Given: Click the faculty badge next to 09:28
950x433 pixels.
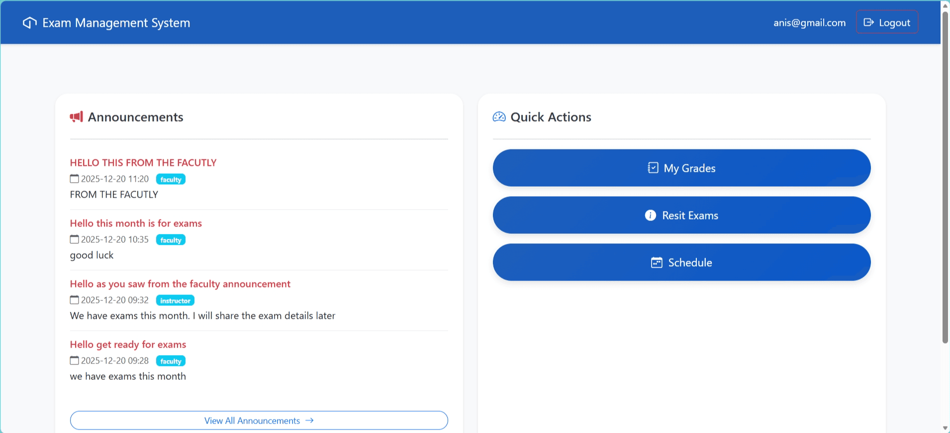Looking at the screenshot, I should pos(171,361).
